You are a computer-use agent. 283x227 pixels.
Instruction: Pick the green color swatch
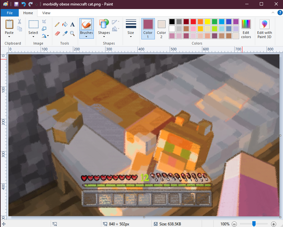click(x=215, y=22)
